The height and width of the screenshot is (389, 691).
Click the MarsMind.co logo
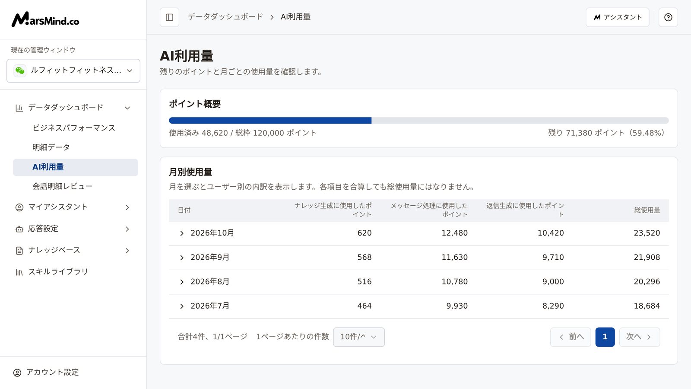click(x=45, y=19)
